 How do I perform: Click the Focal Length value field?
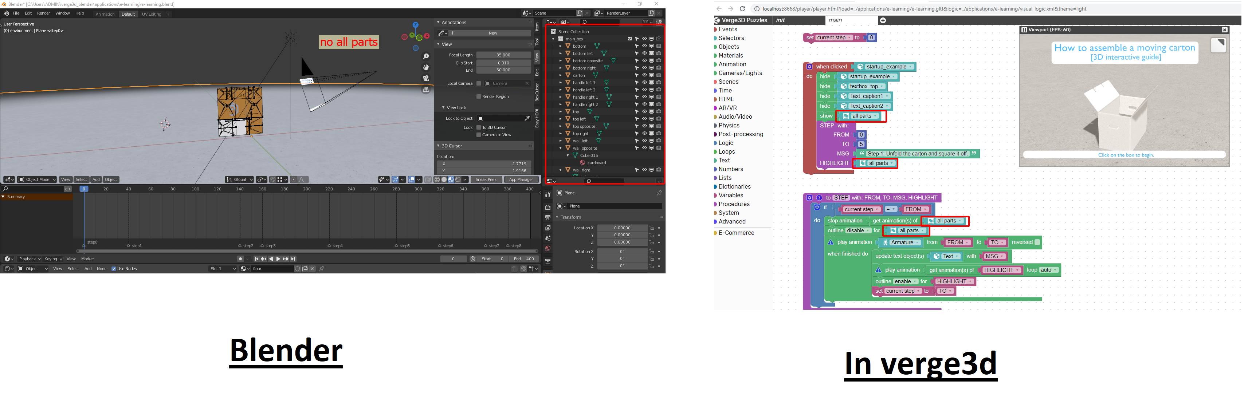click(503, 55)
